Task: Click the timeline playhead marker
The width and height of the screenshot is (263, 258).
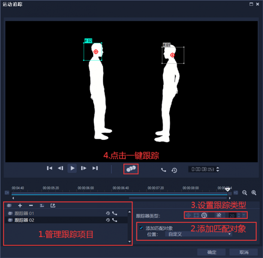Action: click(x=227, y=190)
